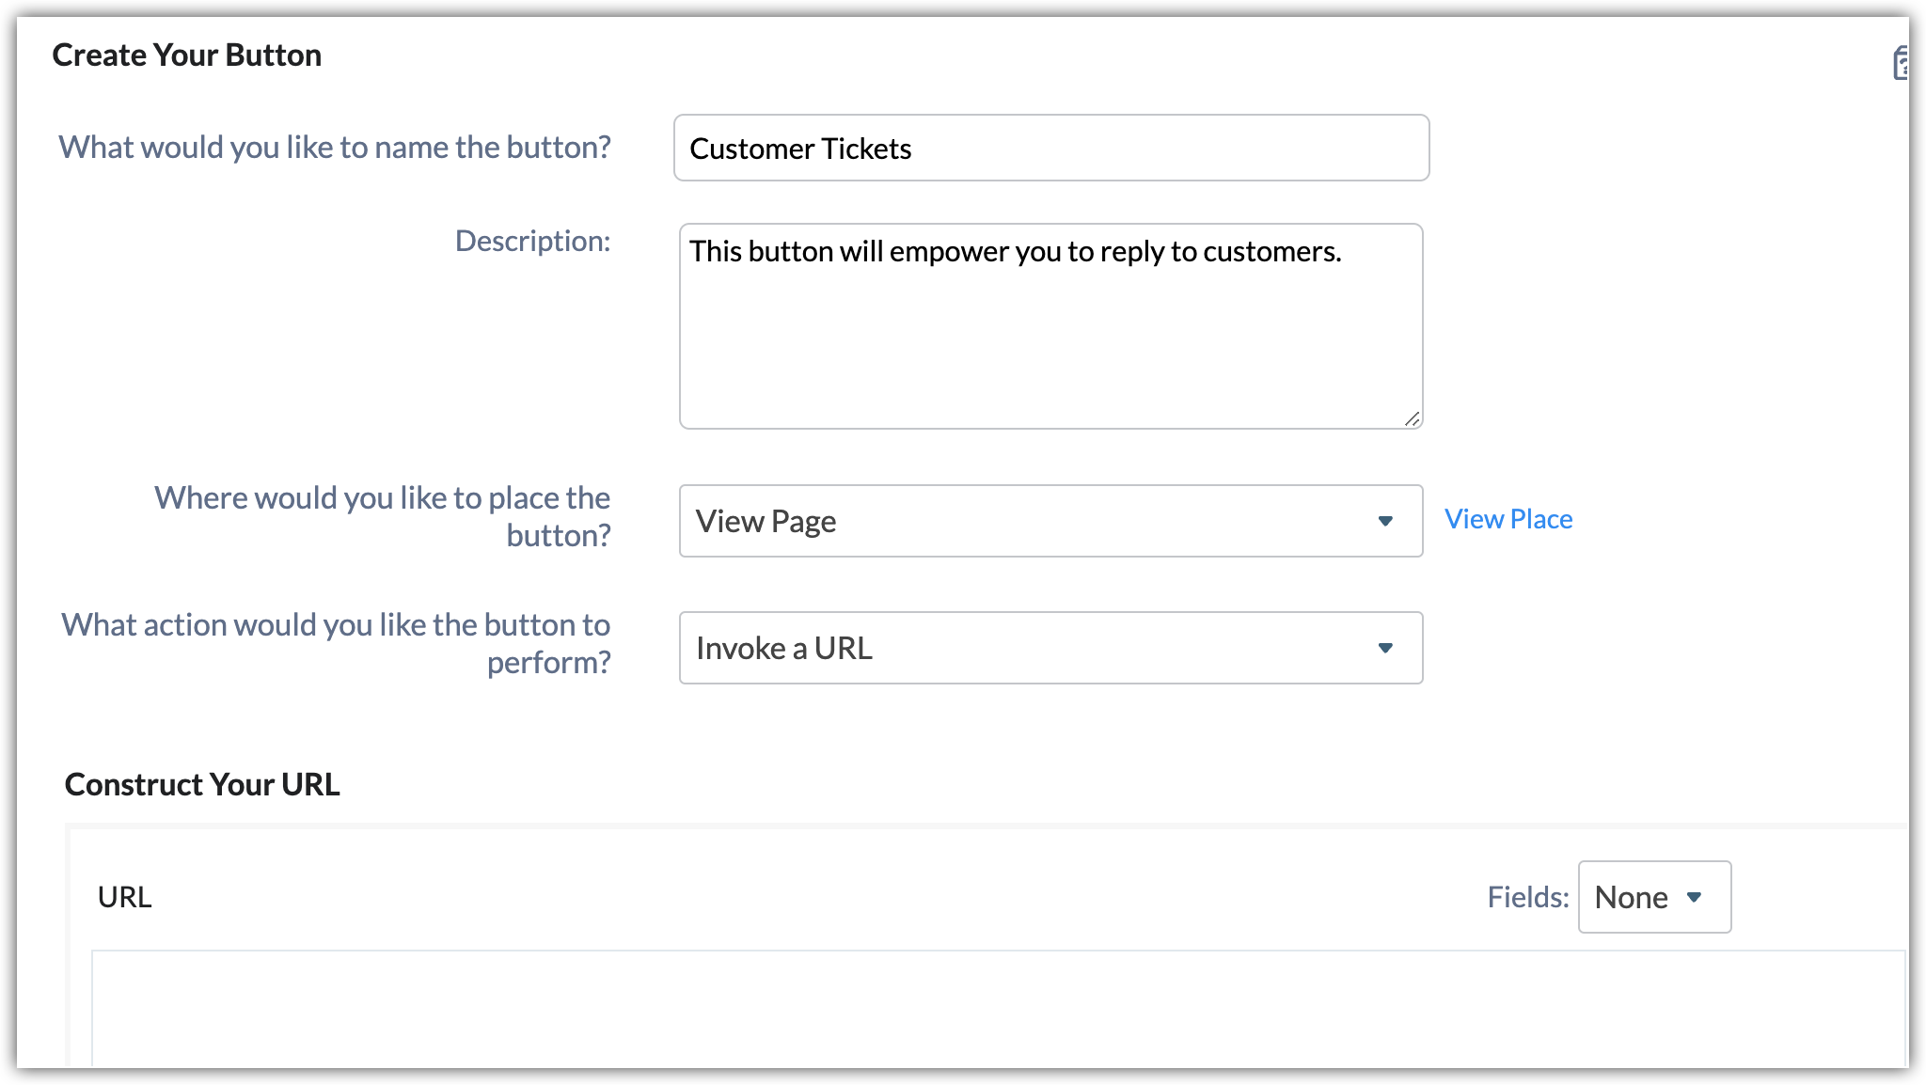Viewport: 1926px width, 1085px height.
Task: Expand the Invoke a URL action dropdown
Action: 1034,648
